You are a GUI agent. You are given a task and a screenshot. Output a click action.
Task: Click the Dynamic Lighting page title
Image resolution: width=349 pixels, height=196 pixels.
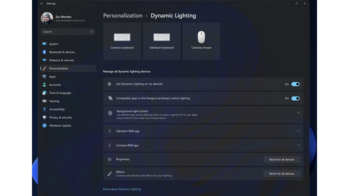(173, 16)
